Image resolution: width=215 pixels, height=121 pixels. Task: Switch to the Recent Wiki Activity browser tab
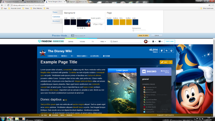(x=34, y=2)
